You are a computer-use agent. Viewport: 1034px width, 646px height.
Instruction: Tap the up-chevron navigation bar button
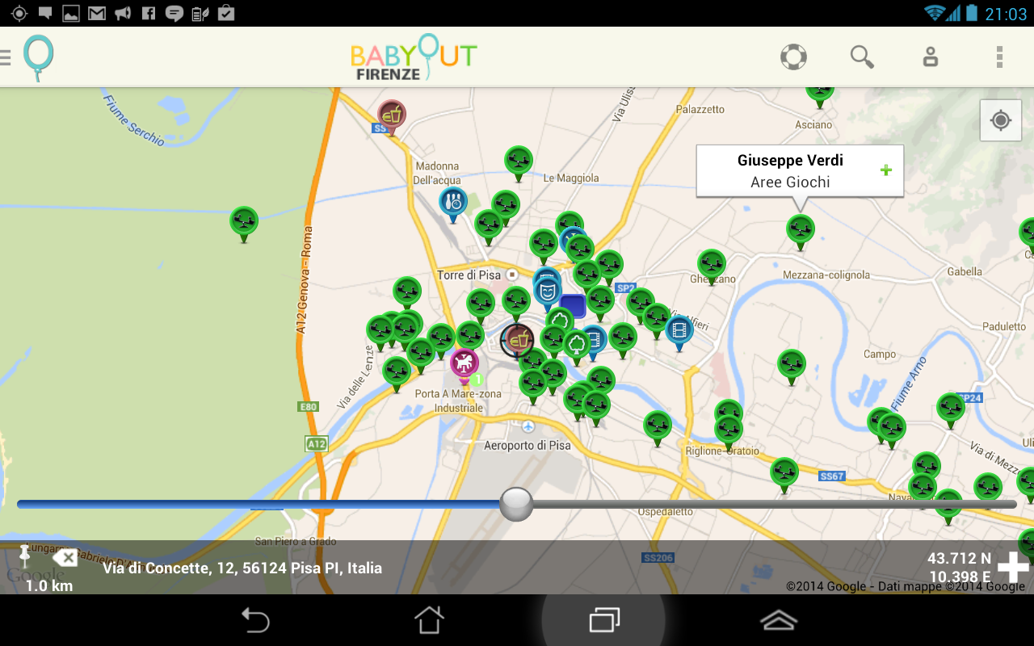pyautogui.click(x=779, y=620)
